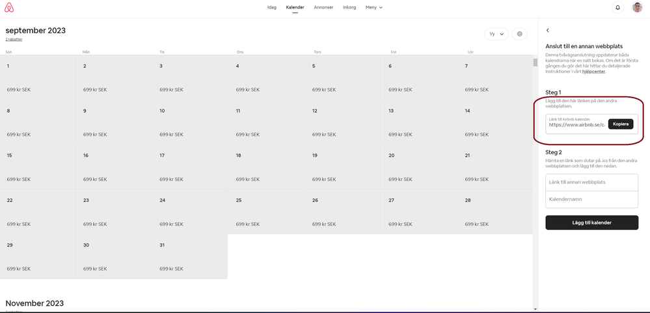
Task: Click the back arrow in side panel
Action: pos(548,31)
